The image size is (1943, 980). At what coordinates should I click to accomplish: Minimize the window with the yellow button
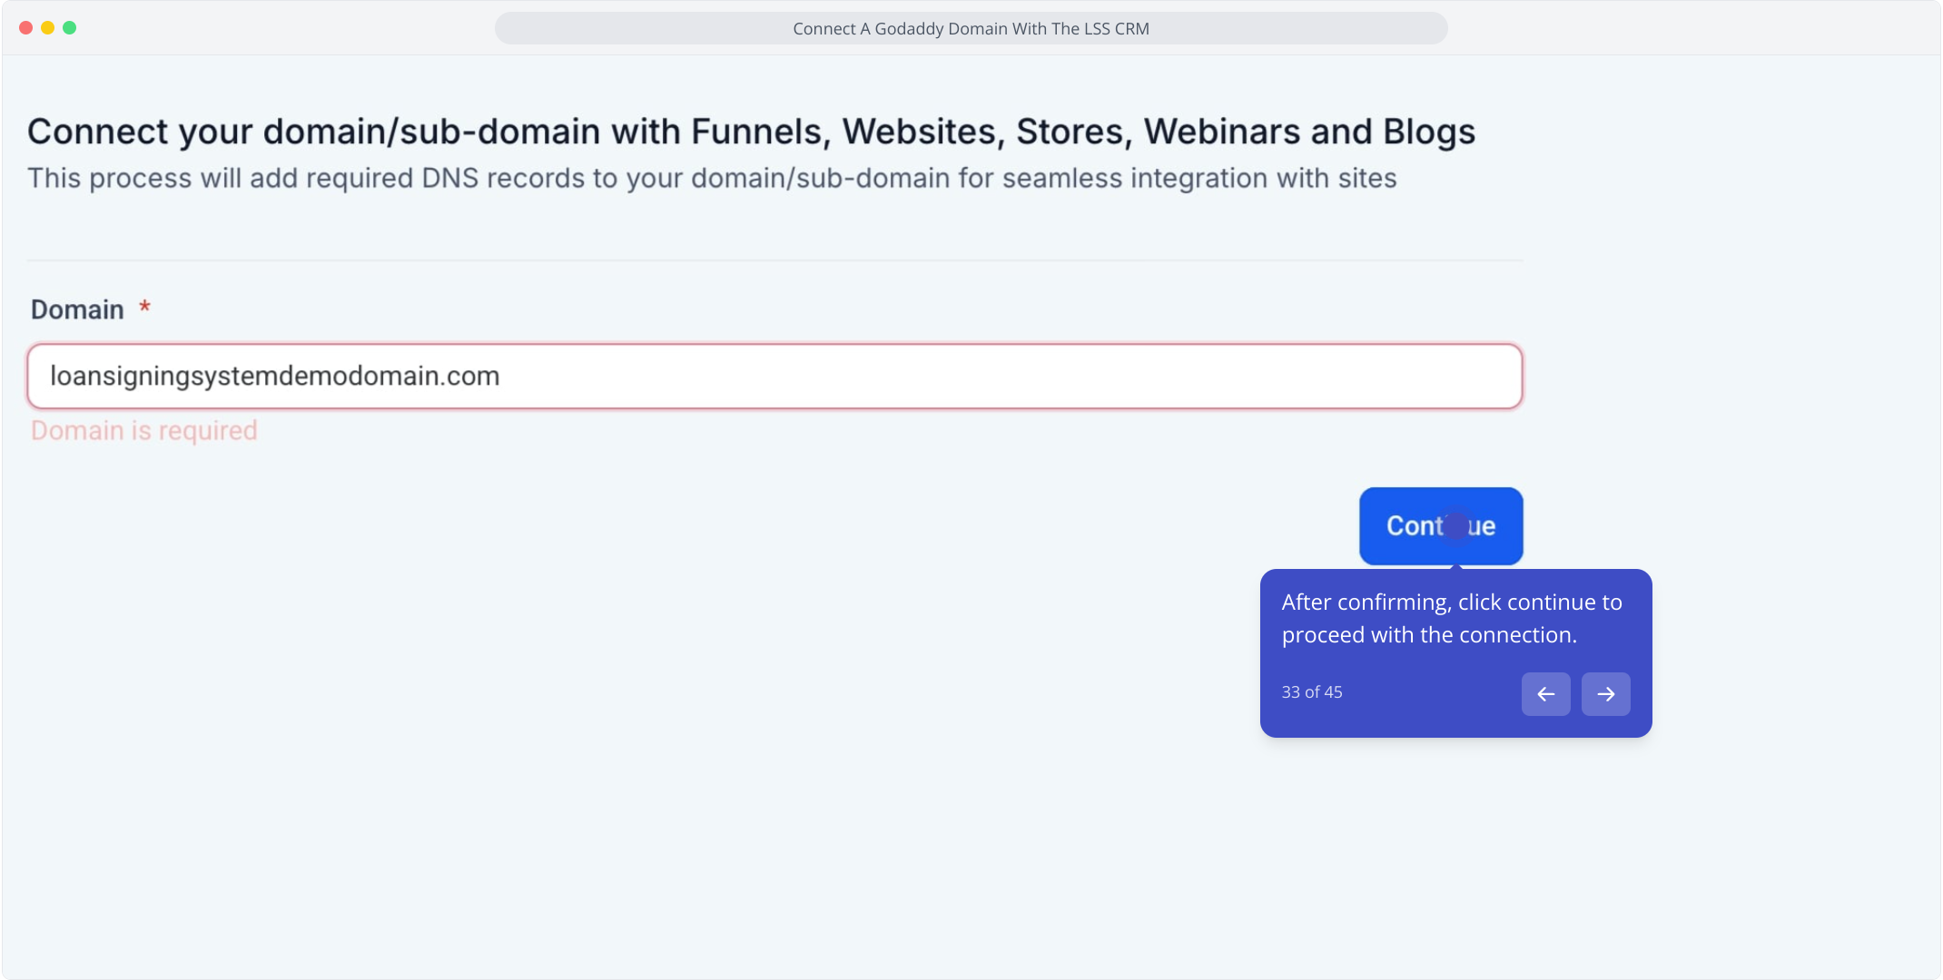click(x=48, y=28)
